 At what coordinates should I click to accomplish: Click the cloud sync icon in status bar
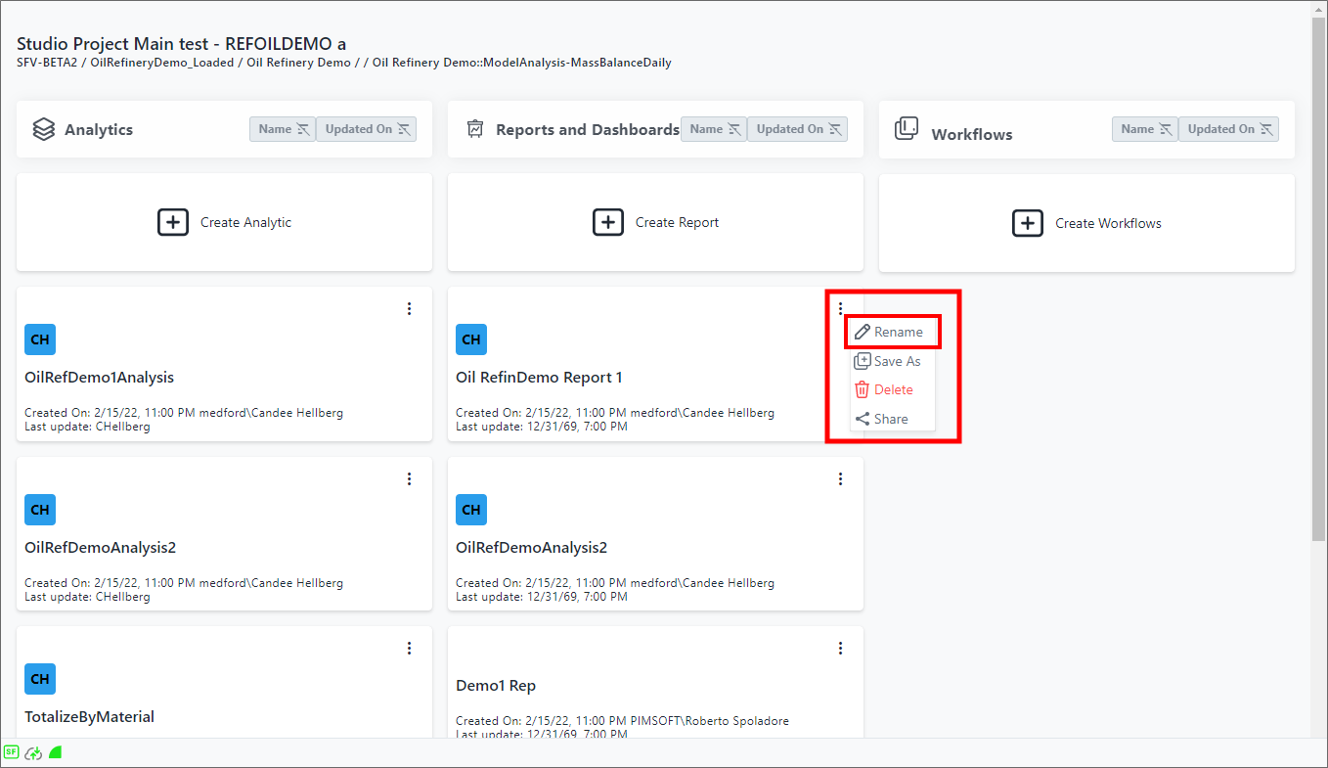(33, 752)
